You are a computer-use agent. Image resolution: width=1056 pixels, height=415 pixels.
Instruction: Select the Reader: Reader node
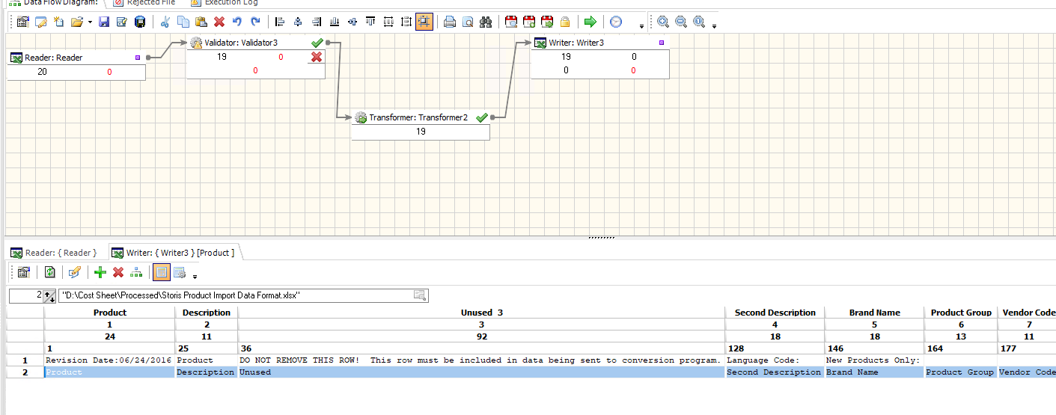pos(76,65)
